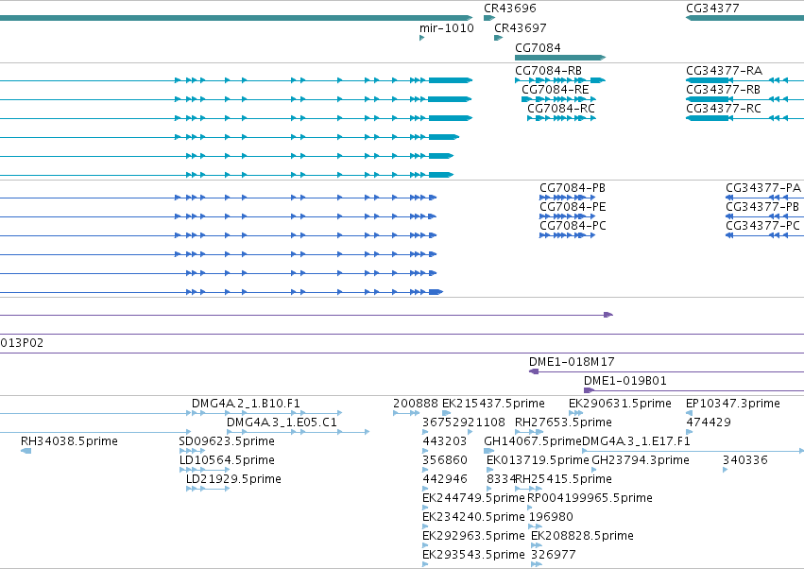
Task: Click EST DMG4A2_1.B10.F1 label
Action: pos(246,404)
